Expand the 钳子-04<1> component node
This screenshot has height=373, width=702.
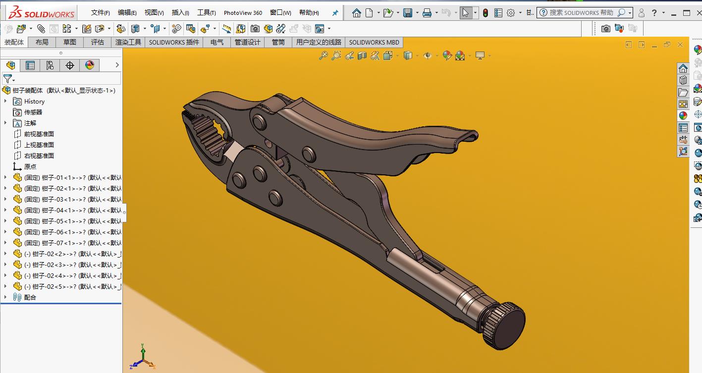[5, 210]
